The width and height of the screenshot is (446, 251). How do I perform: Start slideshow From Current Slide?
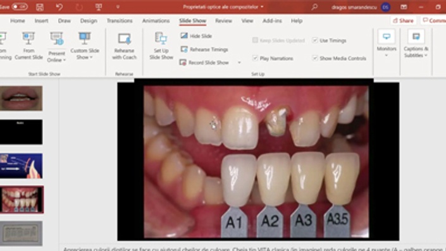pos(28,46)
